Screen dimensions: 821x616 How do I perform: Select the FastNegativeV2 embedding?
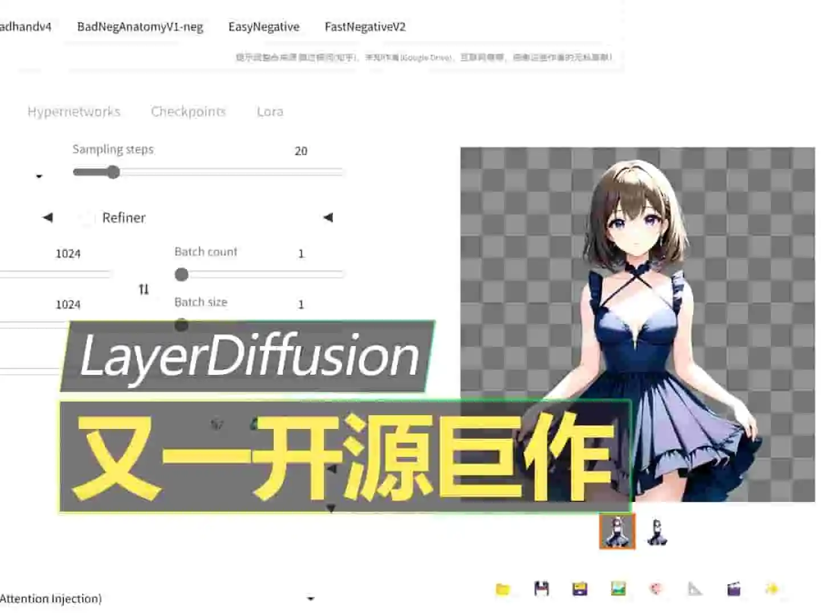tap(365, 26)
